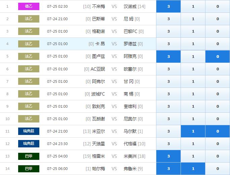Screen dimensions: 230x175
Task: Pick option 1 for AC亚眠 vs 欧塞尔
Action: [193, 69]
